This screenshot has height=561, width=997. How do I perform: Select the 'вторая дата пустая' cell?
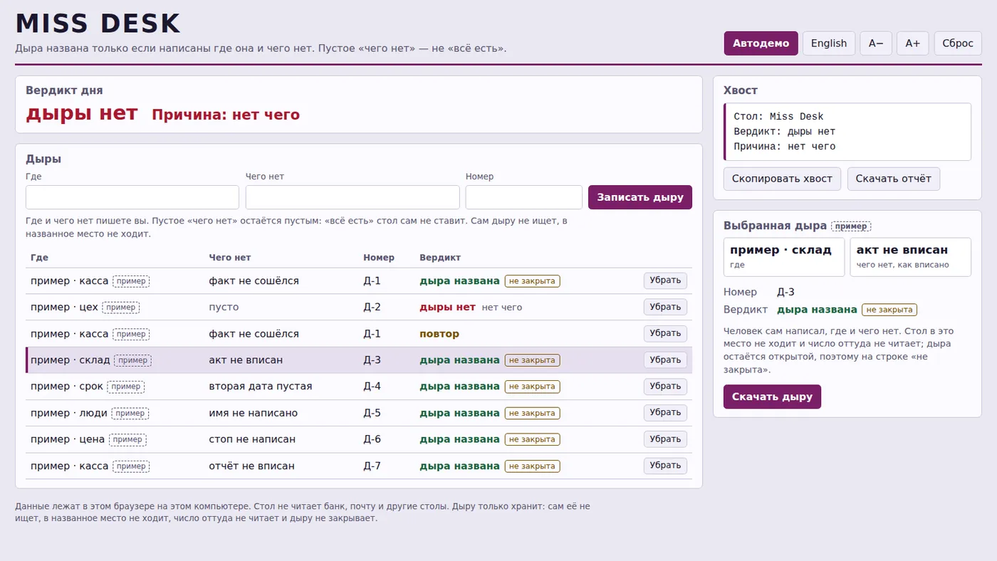[x=261, y=387]
